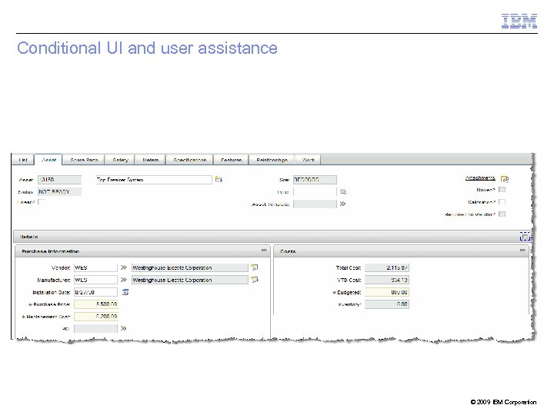Toggle the Linear? checkbox
The width and height of the screenshot is (554, 415).
click(x=41, y=202)
